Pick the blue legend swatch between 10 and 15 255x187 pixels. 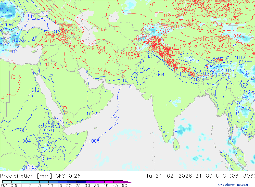(x=53, y=182)
